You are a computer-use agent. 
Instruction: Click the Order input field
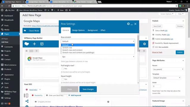[156, 86]
